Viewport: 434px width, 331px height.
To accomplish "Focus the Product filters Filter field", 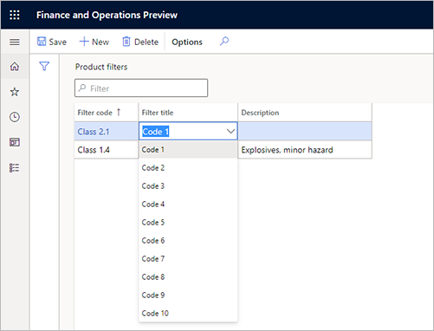I will (x=141, y=88).
